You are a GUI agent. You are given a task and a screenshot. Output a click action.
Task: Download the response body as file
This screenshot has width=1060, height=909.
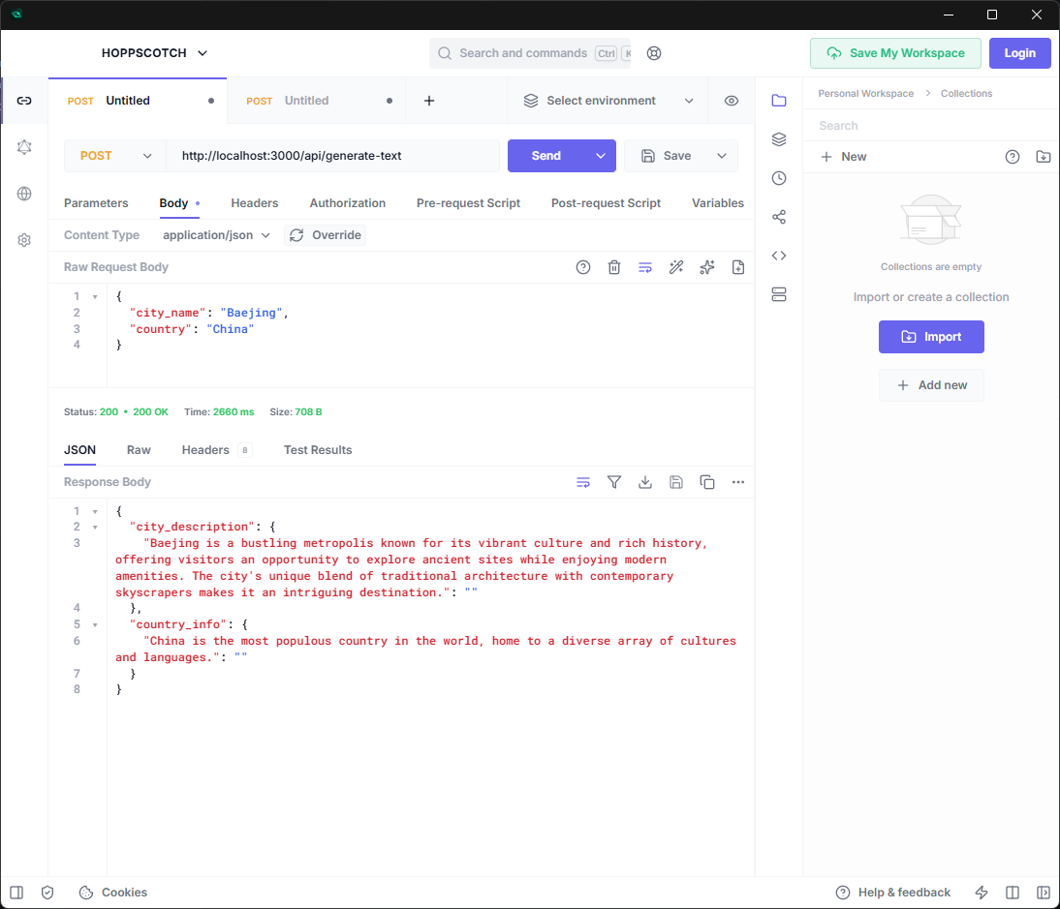(x=645, y=482)
